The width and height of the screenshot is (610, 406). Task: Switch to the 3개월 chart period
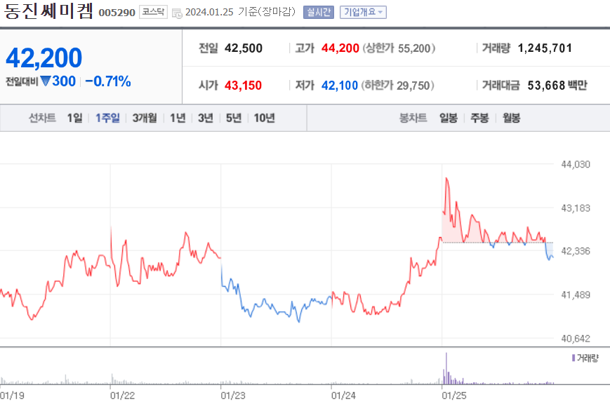145,118
